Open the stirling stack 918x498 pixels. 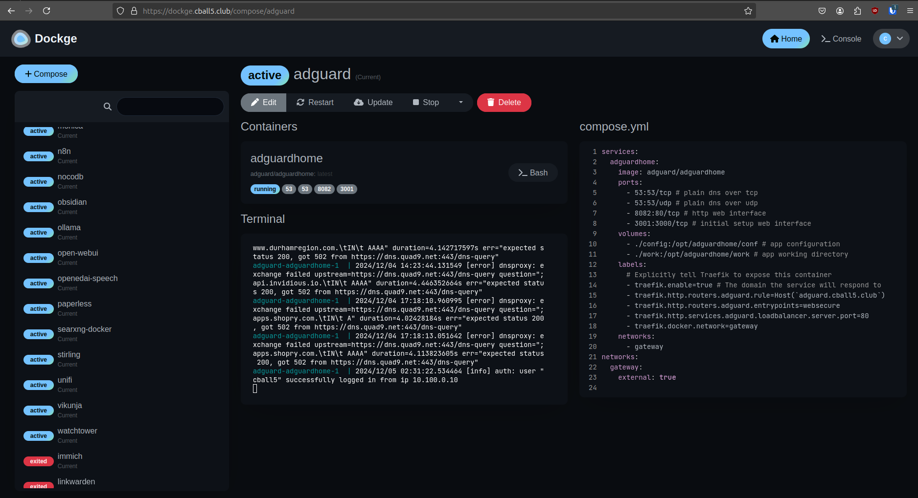[x=122, y=359]
